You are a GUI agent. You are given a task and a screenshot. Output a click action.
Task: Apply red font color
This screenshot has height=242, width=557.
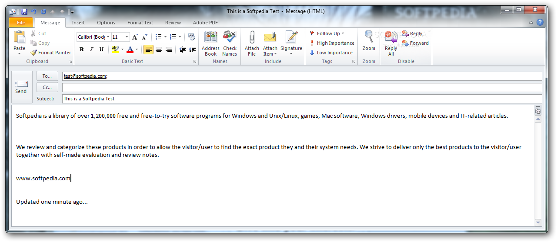tap(130, 50)
